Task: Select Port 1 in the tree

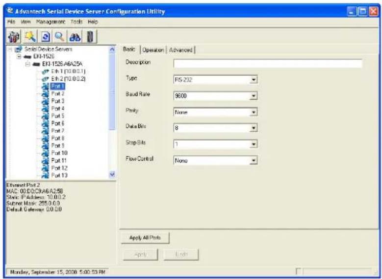Action: pos(58,86)
